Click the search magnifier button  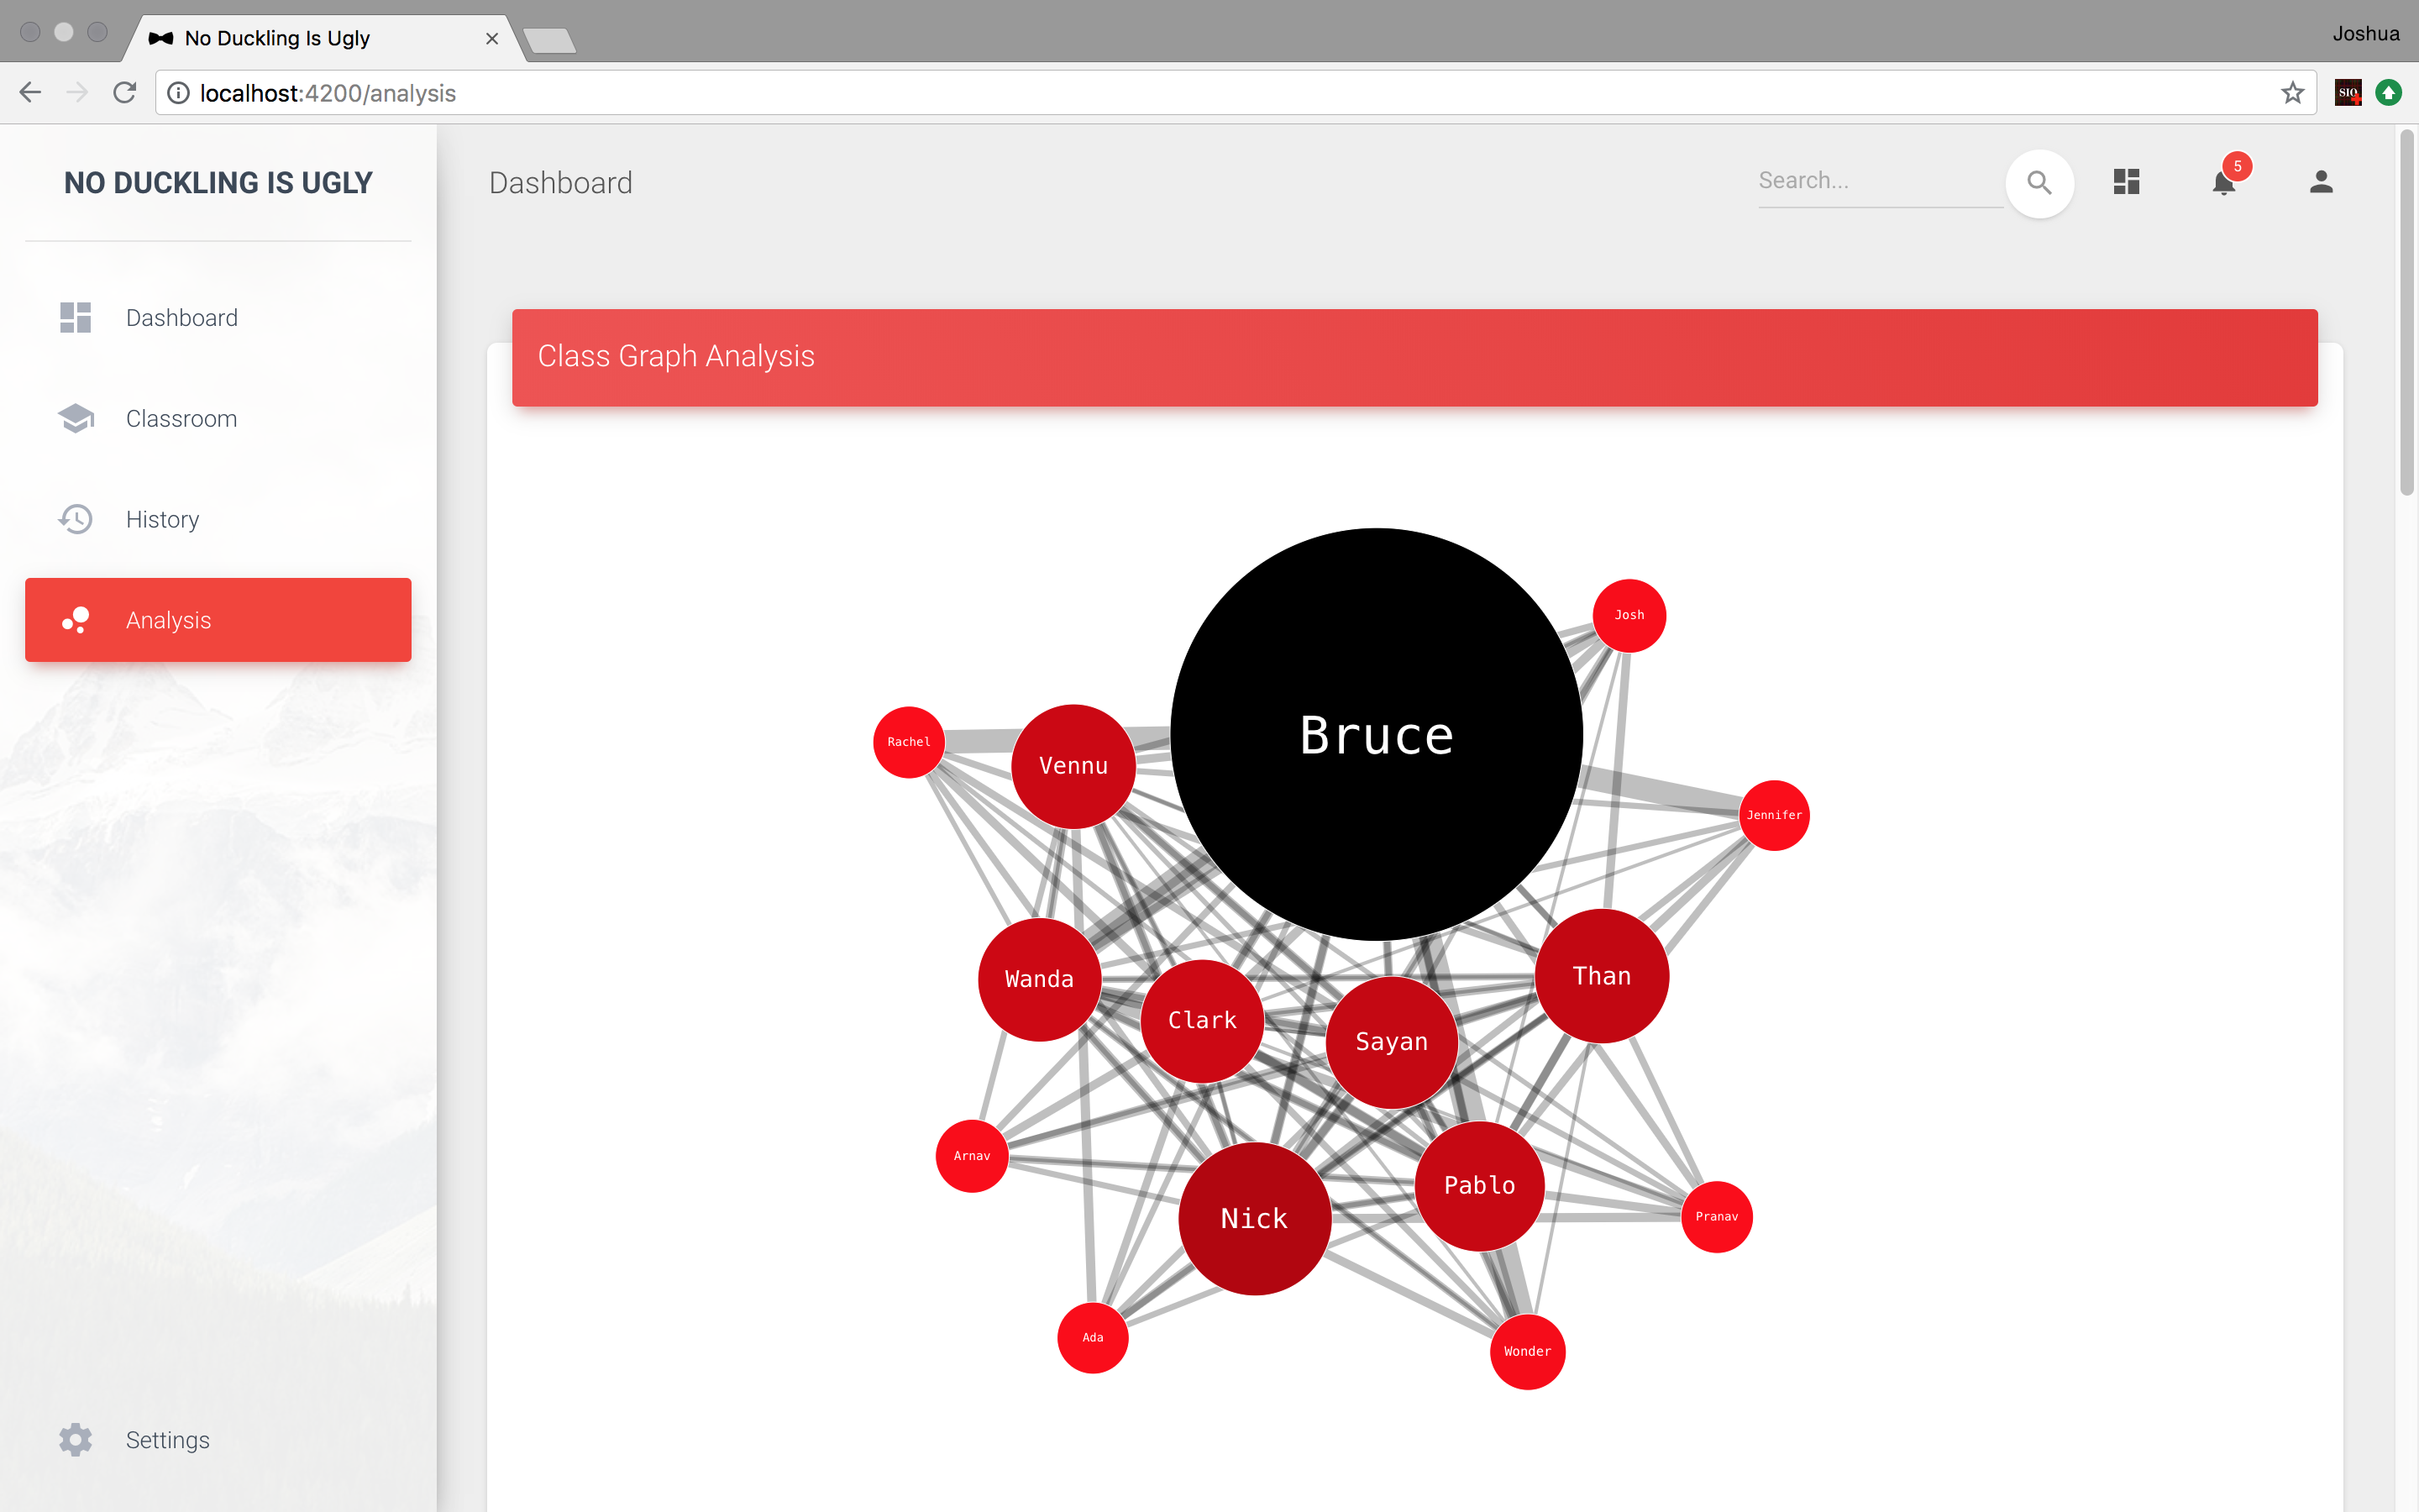tap(2039, 183)
